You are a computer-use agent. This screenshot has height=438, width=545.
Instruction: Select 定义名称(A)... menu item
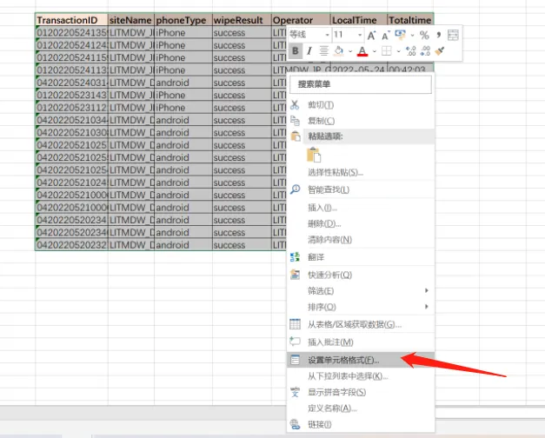(361, 408)
